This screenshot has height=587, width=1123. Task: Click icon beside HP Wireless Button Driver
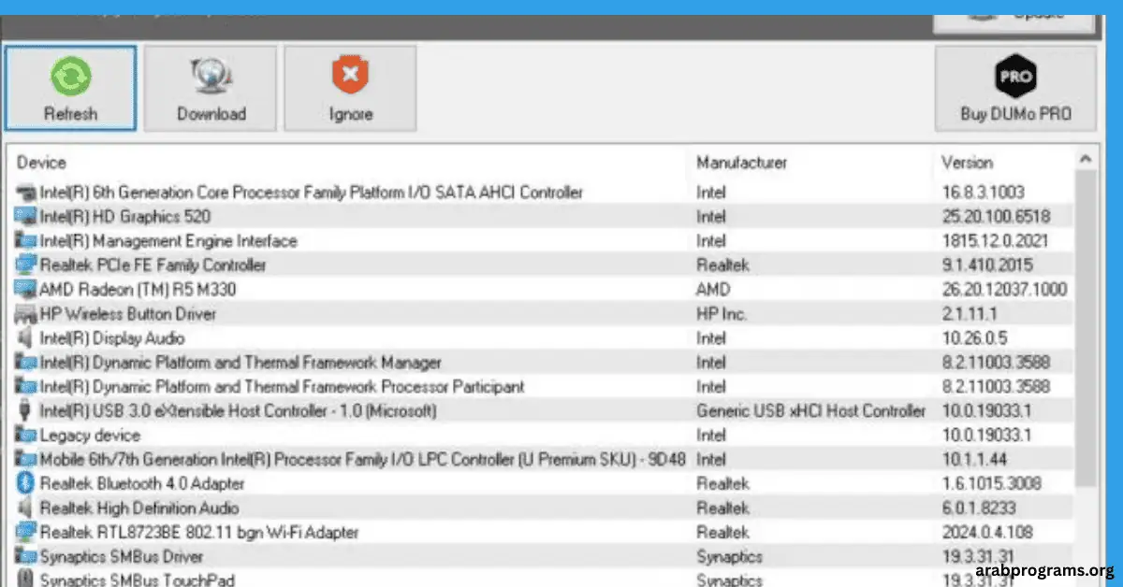[x=25, y=314]
